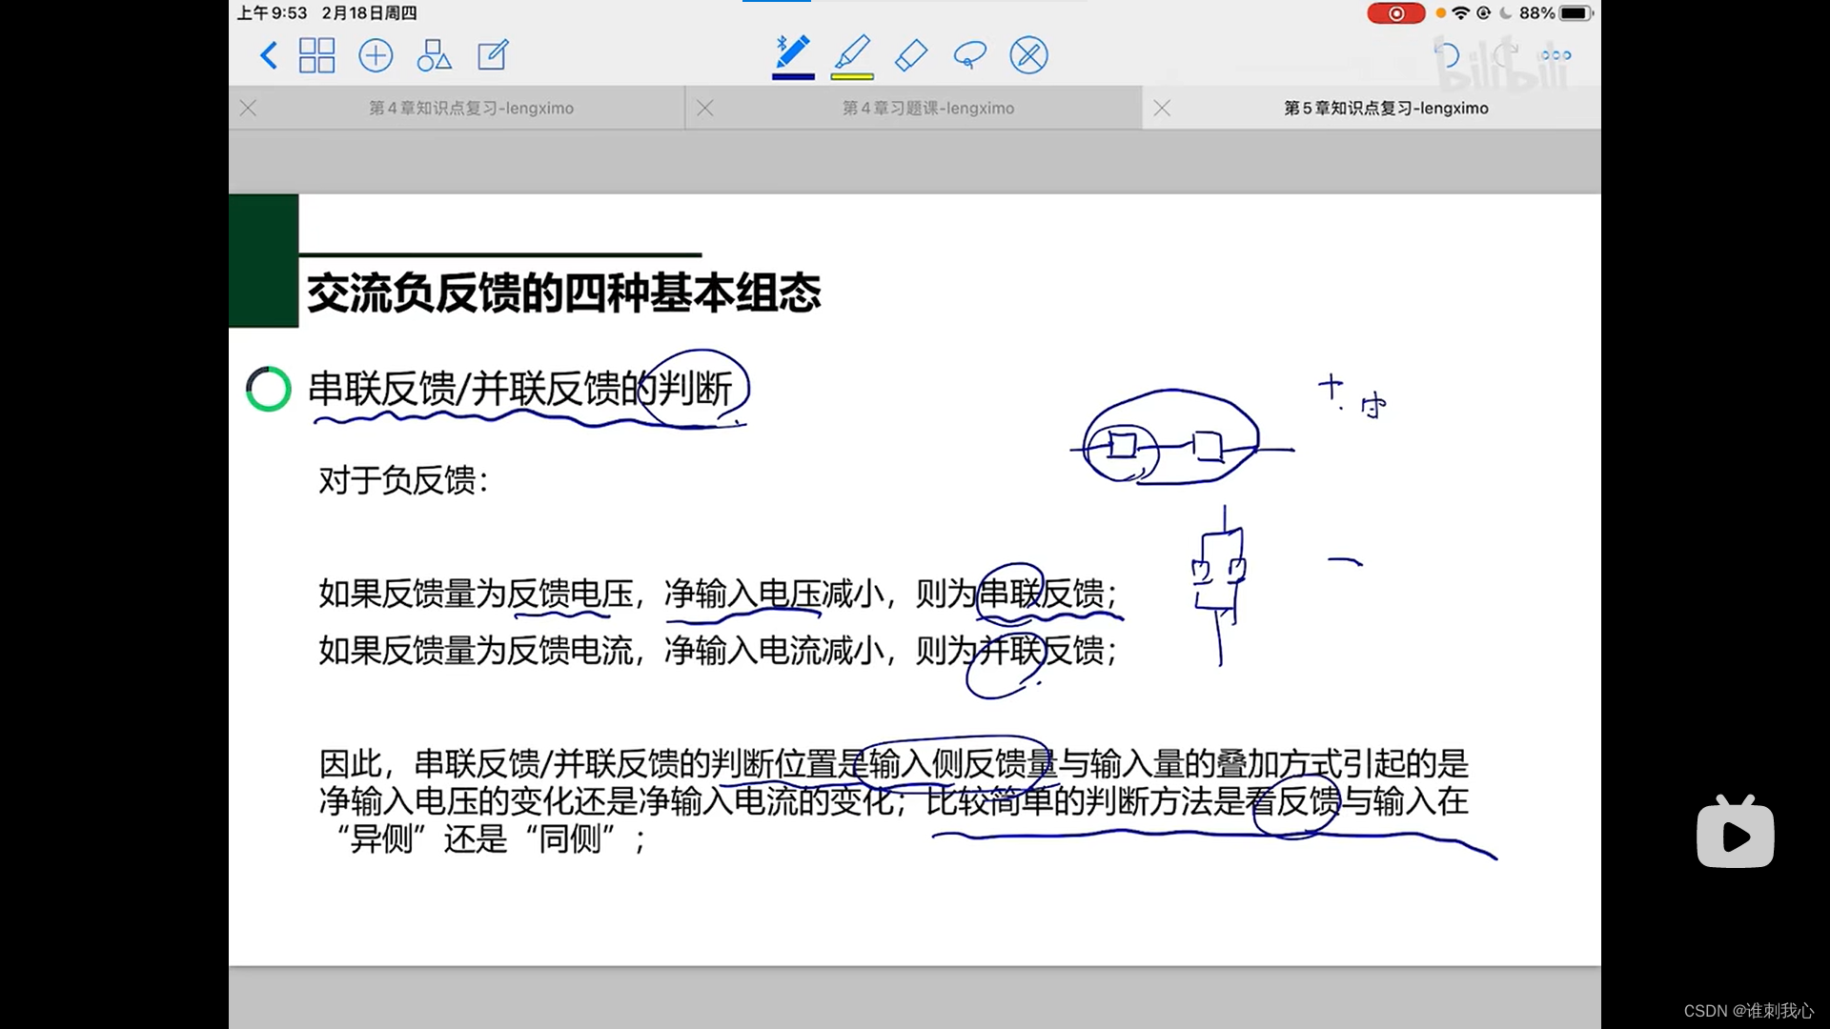Viewport: 1830px width, 1029px height.
Task: Click the red screen recording indicator
Action: click(x=1395, y=13)
